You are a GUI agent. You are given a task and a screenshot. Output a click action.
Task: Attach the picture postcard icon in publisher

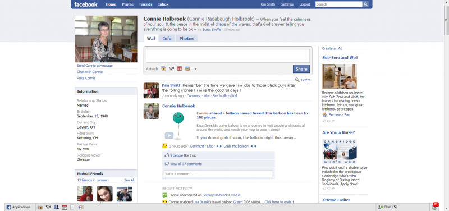pyautogui.click(x=187, y=68)
